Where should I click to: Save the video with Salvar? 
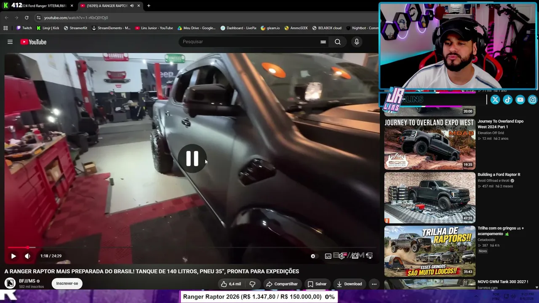coord(317,284)
